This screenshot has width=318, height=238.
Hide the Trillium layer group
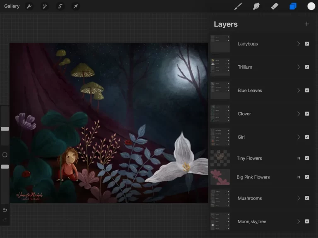click(307, 67)
